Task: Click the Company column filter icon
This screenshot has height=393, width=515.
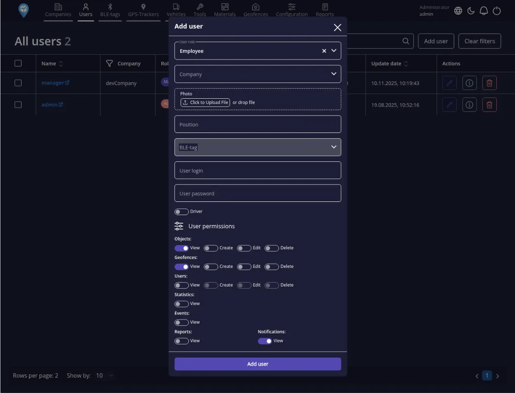Action: pyautogui.click(x=110, y=64)
